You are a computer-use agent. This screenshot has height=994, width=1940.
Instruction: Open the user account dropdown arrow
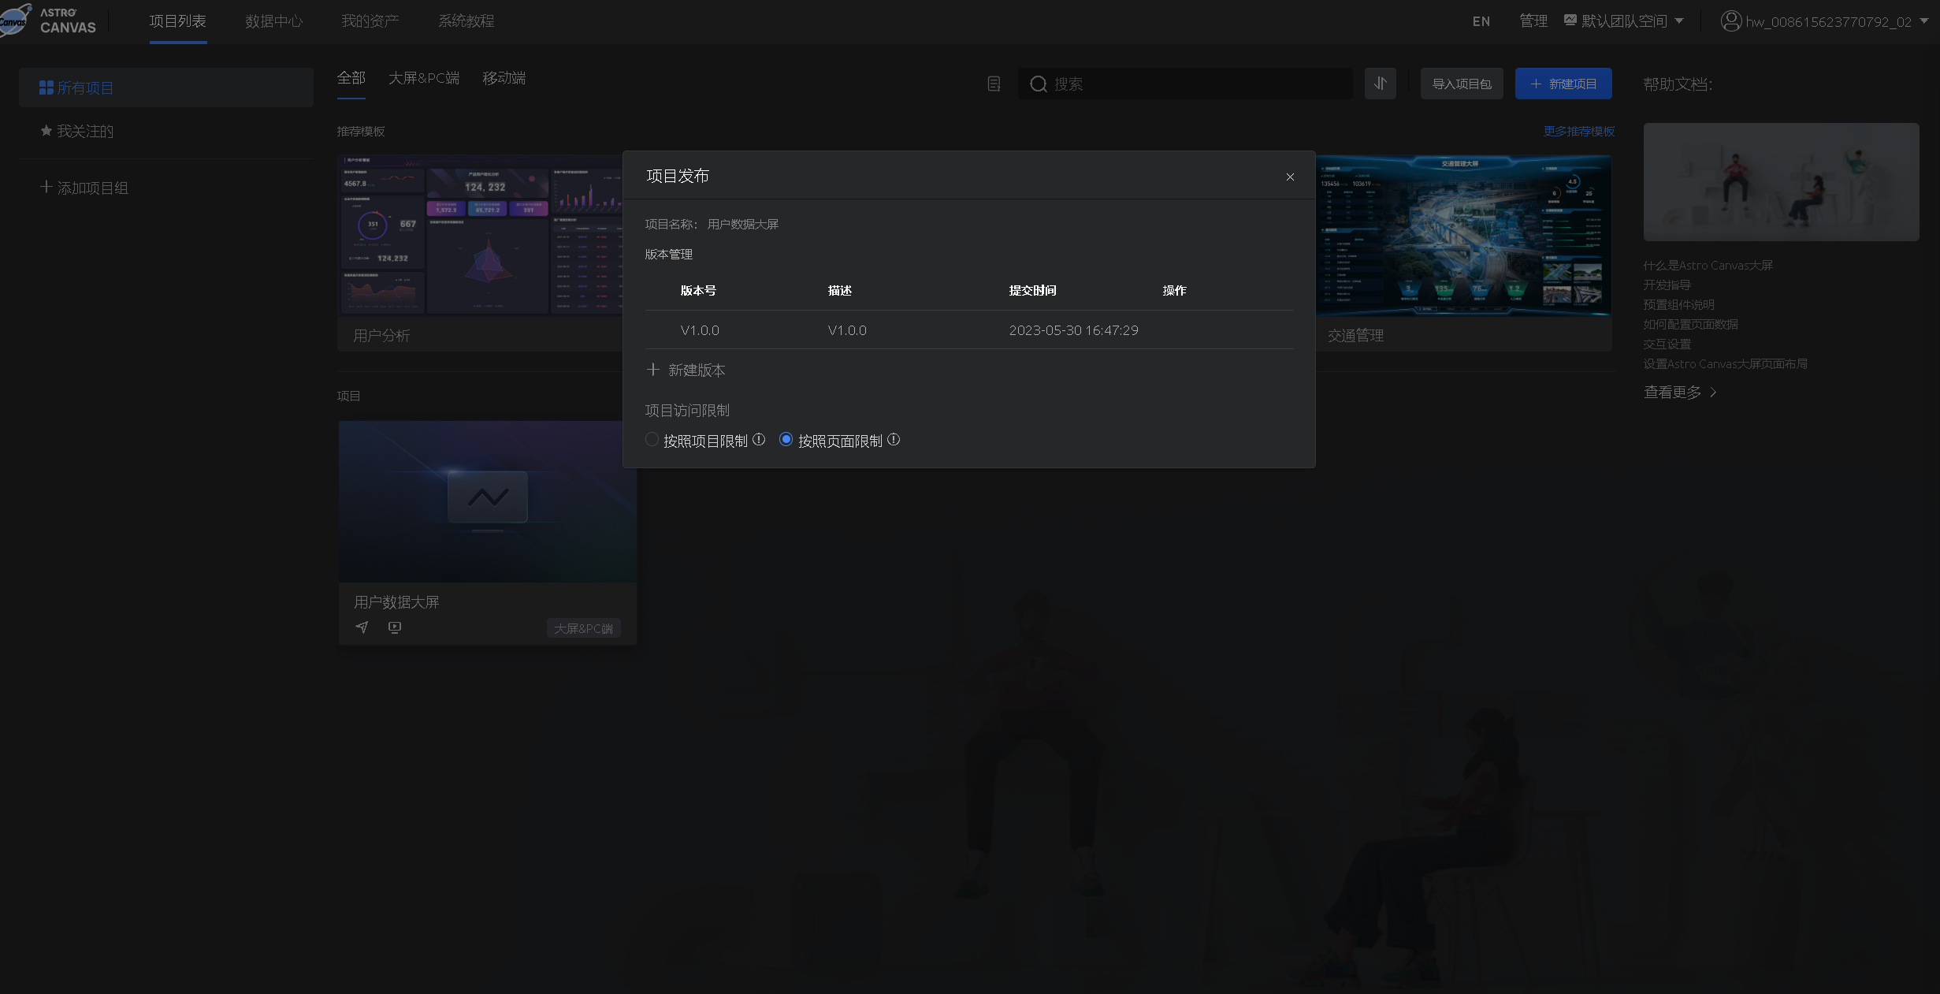point(1923,21)
